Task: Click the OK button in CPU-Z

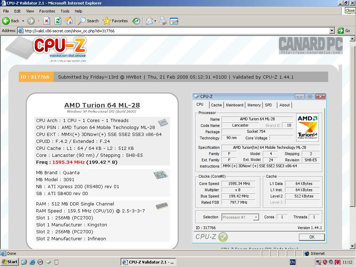Action: pos(312,237)
